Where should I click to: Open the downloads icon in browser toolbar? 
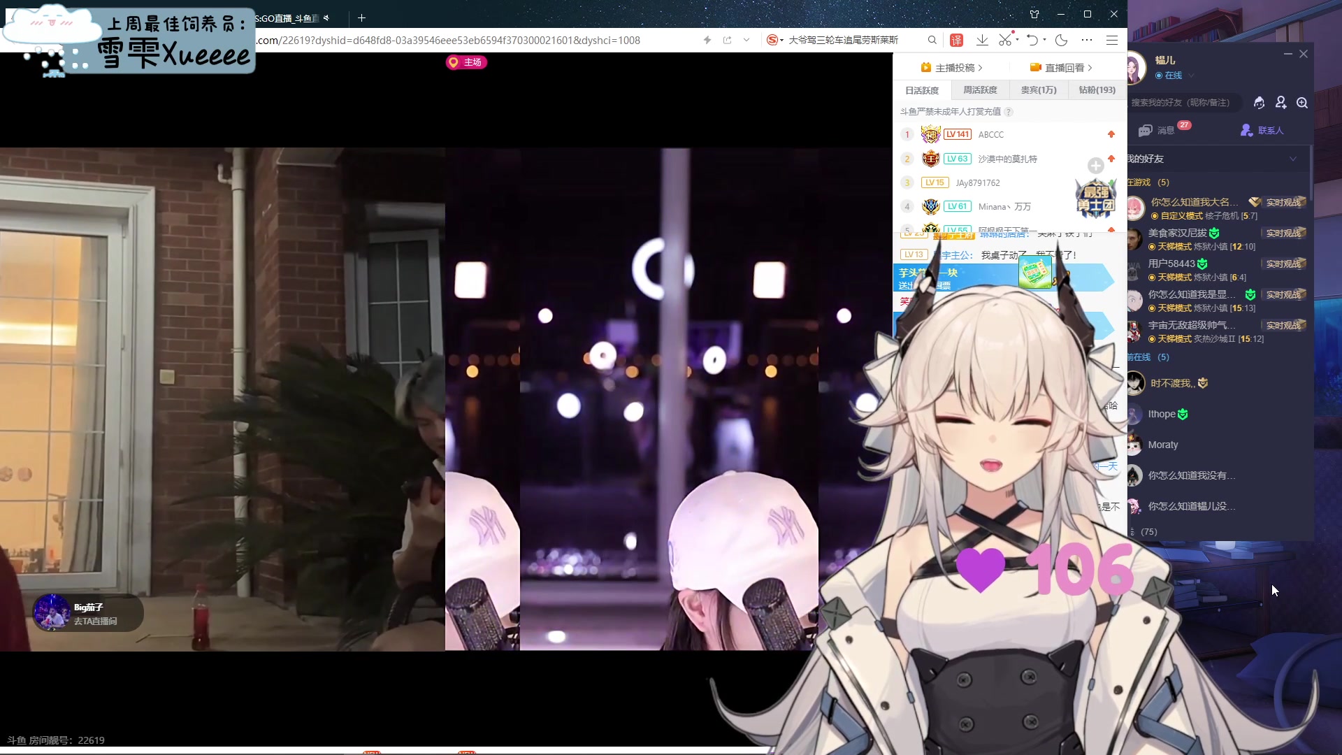[x=982, y=40]
